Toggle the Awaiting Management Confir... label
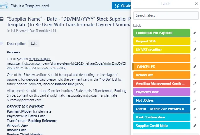This screenshot has height=135, width=200. (x=162, y=83)
